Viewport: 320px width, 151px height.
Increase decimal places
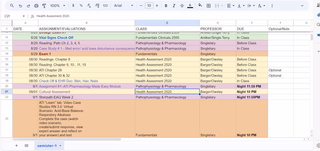coord(97,6)
